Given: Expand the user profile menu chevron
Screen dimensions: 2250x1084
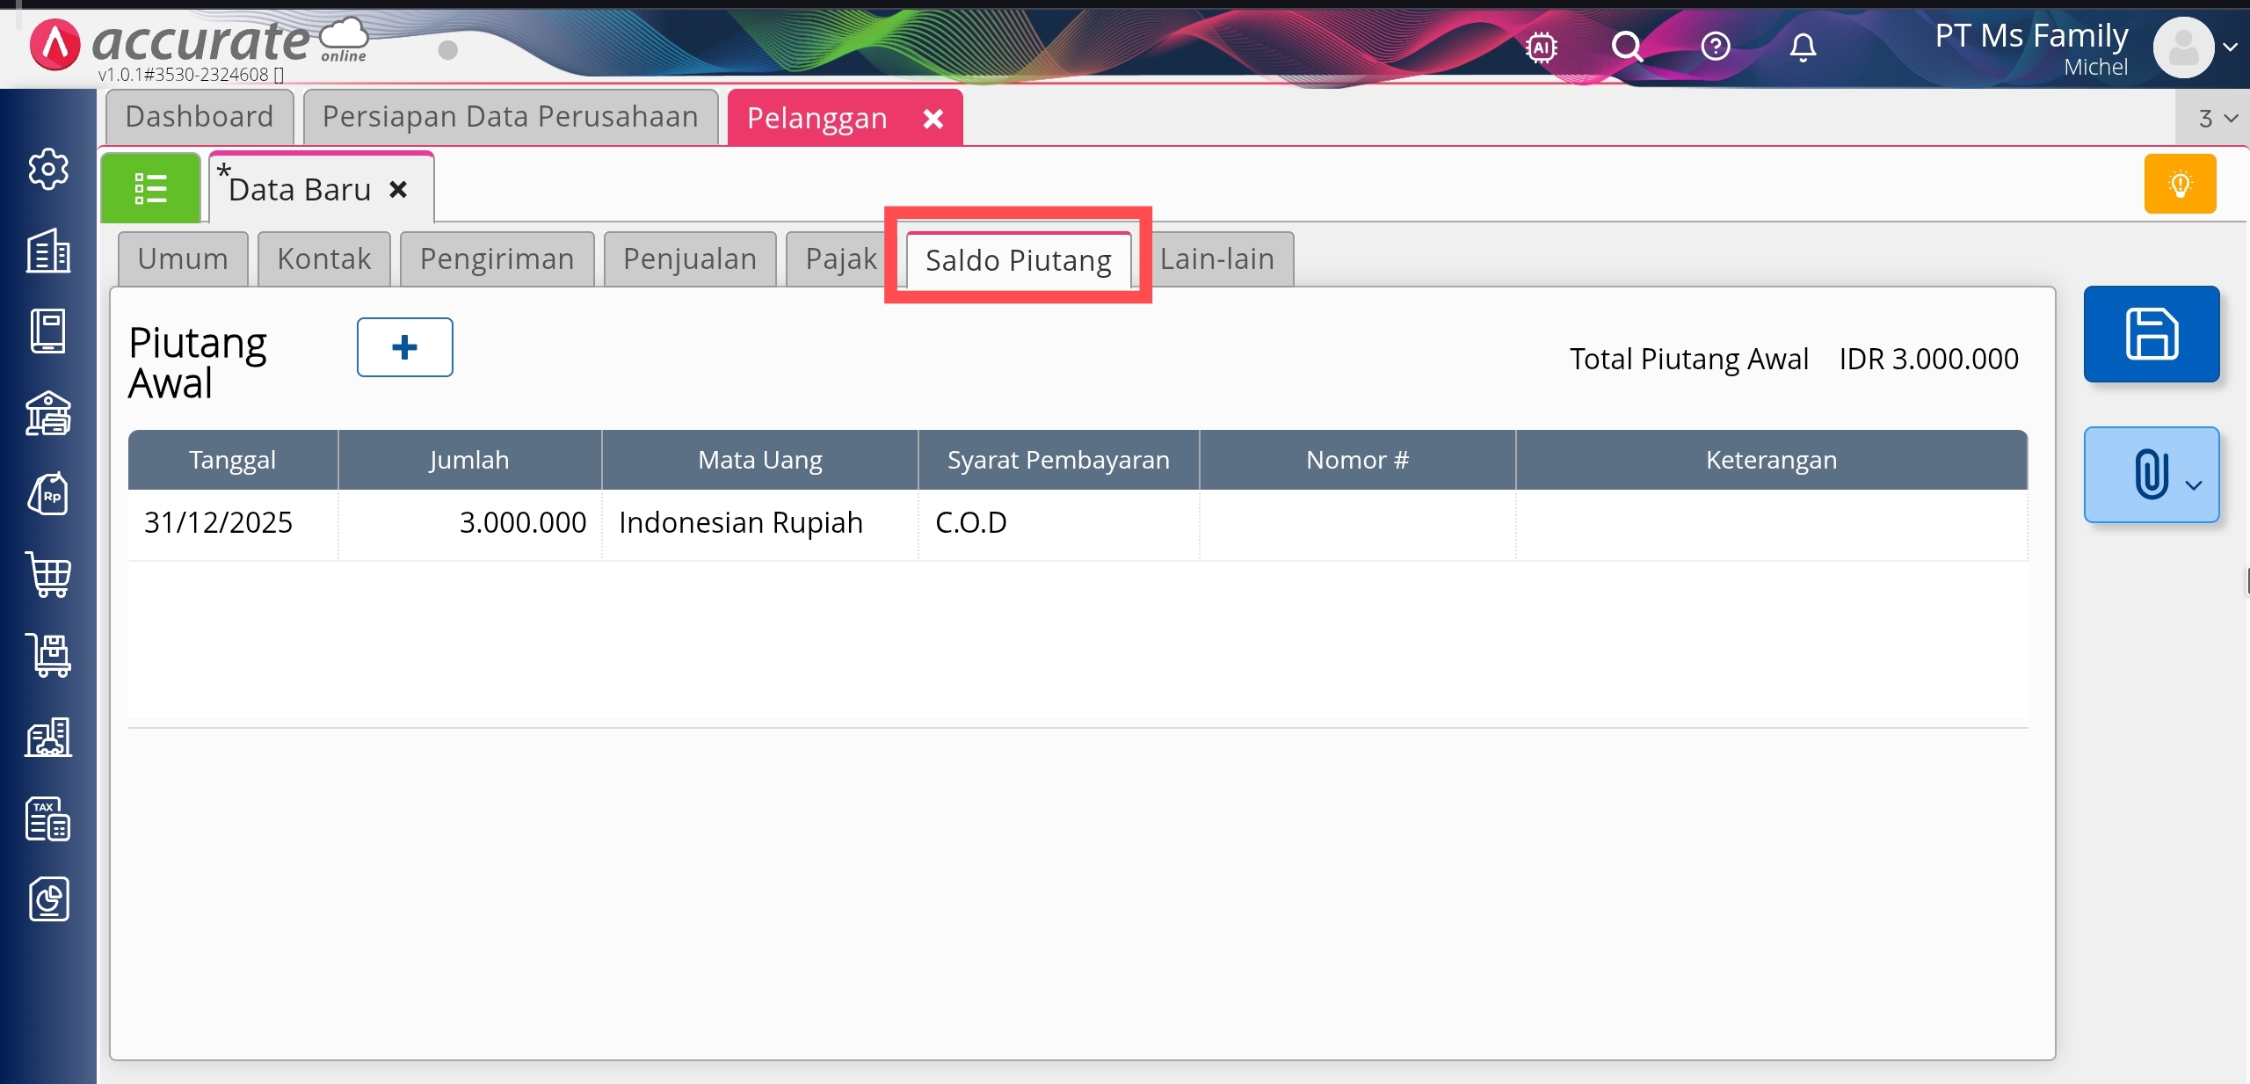Looking at the screenshot, I should pyautogui.click(x=2230, y=47).
